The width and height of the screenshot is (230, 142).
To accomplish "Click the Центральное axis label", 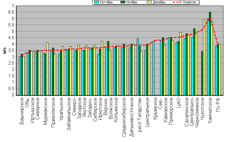I will click(x=147, y=112).
